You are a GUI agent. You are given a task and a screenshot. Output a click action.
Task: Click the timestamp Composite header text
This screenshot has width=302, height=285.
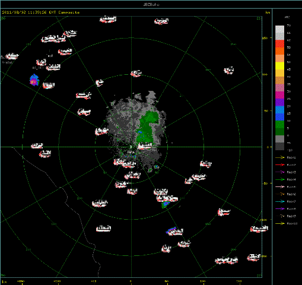(x=41, y=12)
